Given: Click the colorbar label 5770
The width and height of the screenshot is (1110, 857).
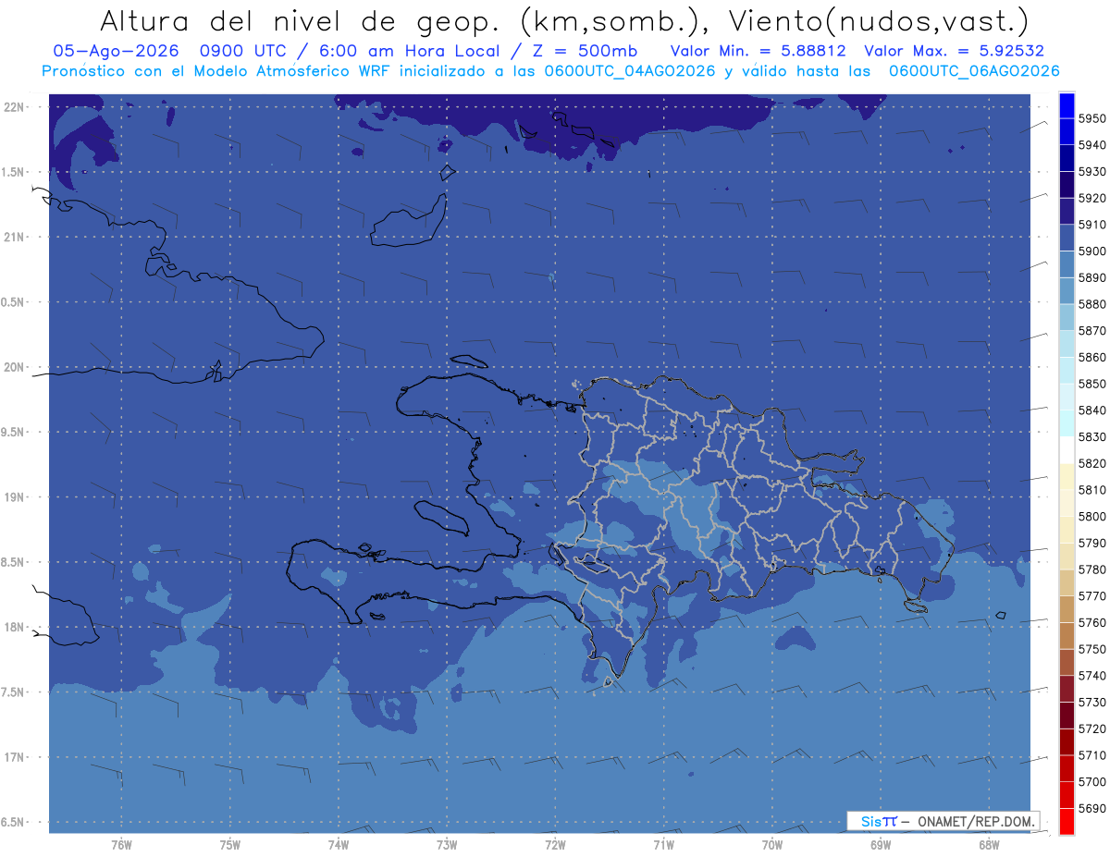Looking at the screenshot, I should click(1091, 595).
